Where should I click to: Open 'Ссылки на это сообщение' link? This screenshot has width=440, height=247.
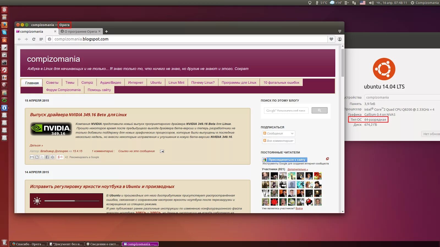[137, 151]
